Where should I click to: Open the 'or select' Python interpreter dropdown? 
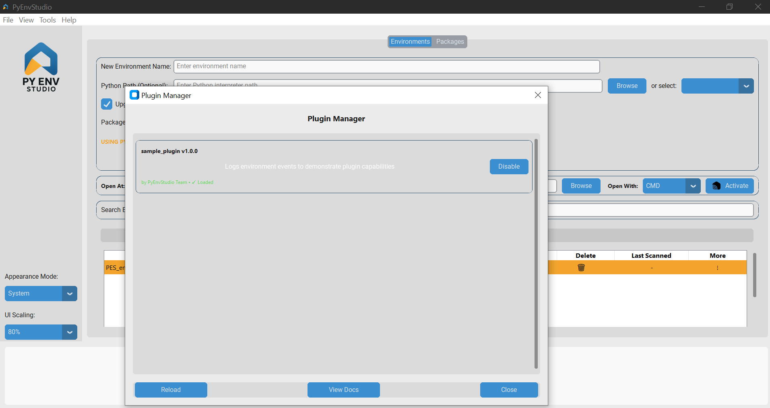pos(746,86)
